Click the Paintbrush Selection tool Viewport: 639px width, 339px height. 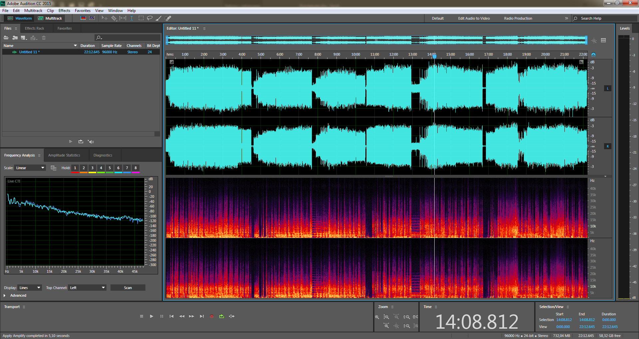pos(159,18)
